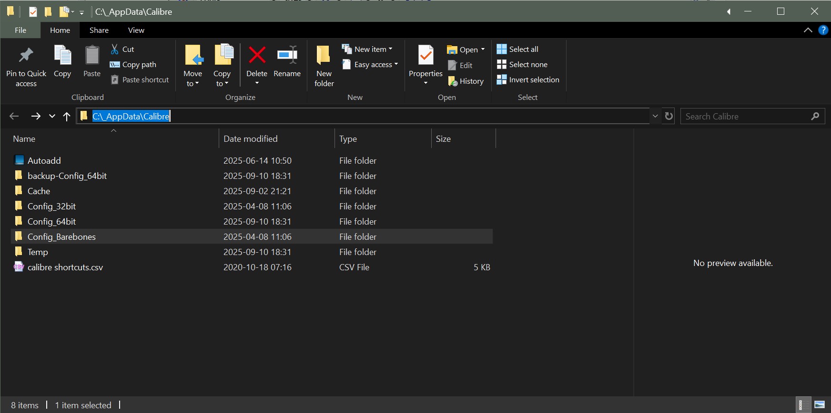Click the 2020-10-18 07:16 date cell
Screen dimensions: 831x413
(257, 267)
